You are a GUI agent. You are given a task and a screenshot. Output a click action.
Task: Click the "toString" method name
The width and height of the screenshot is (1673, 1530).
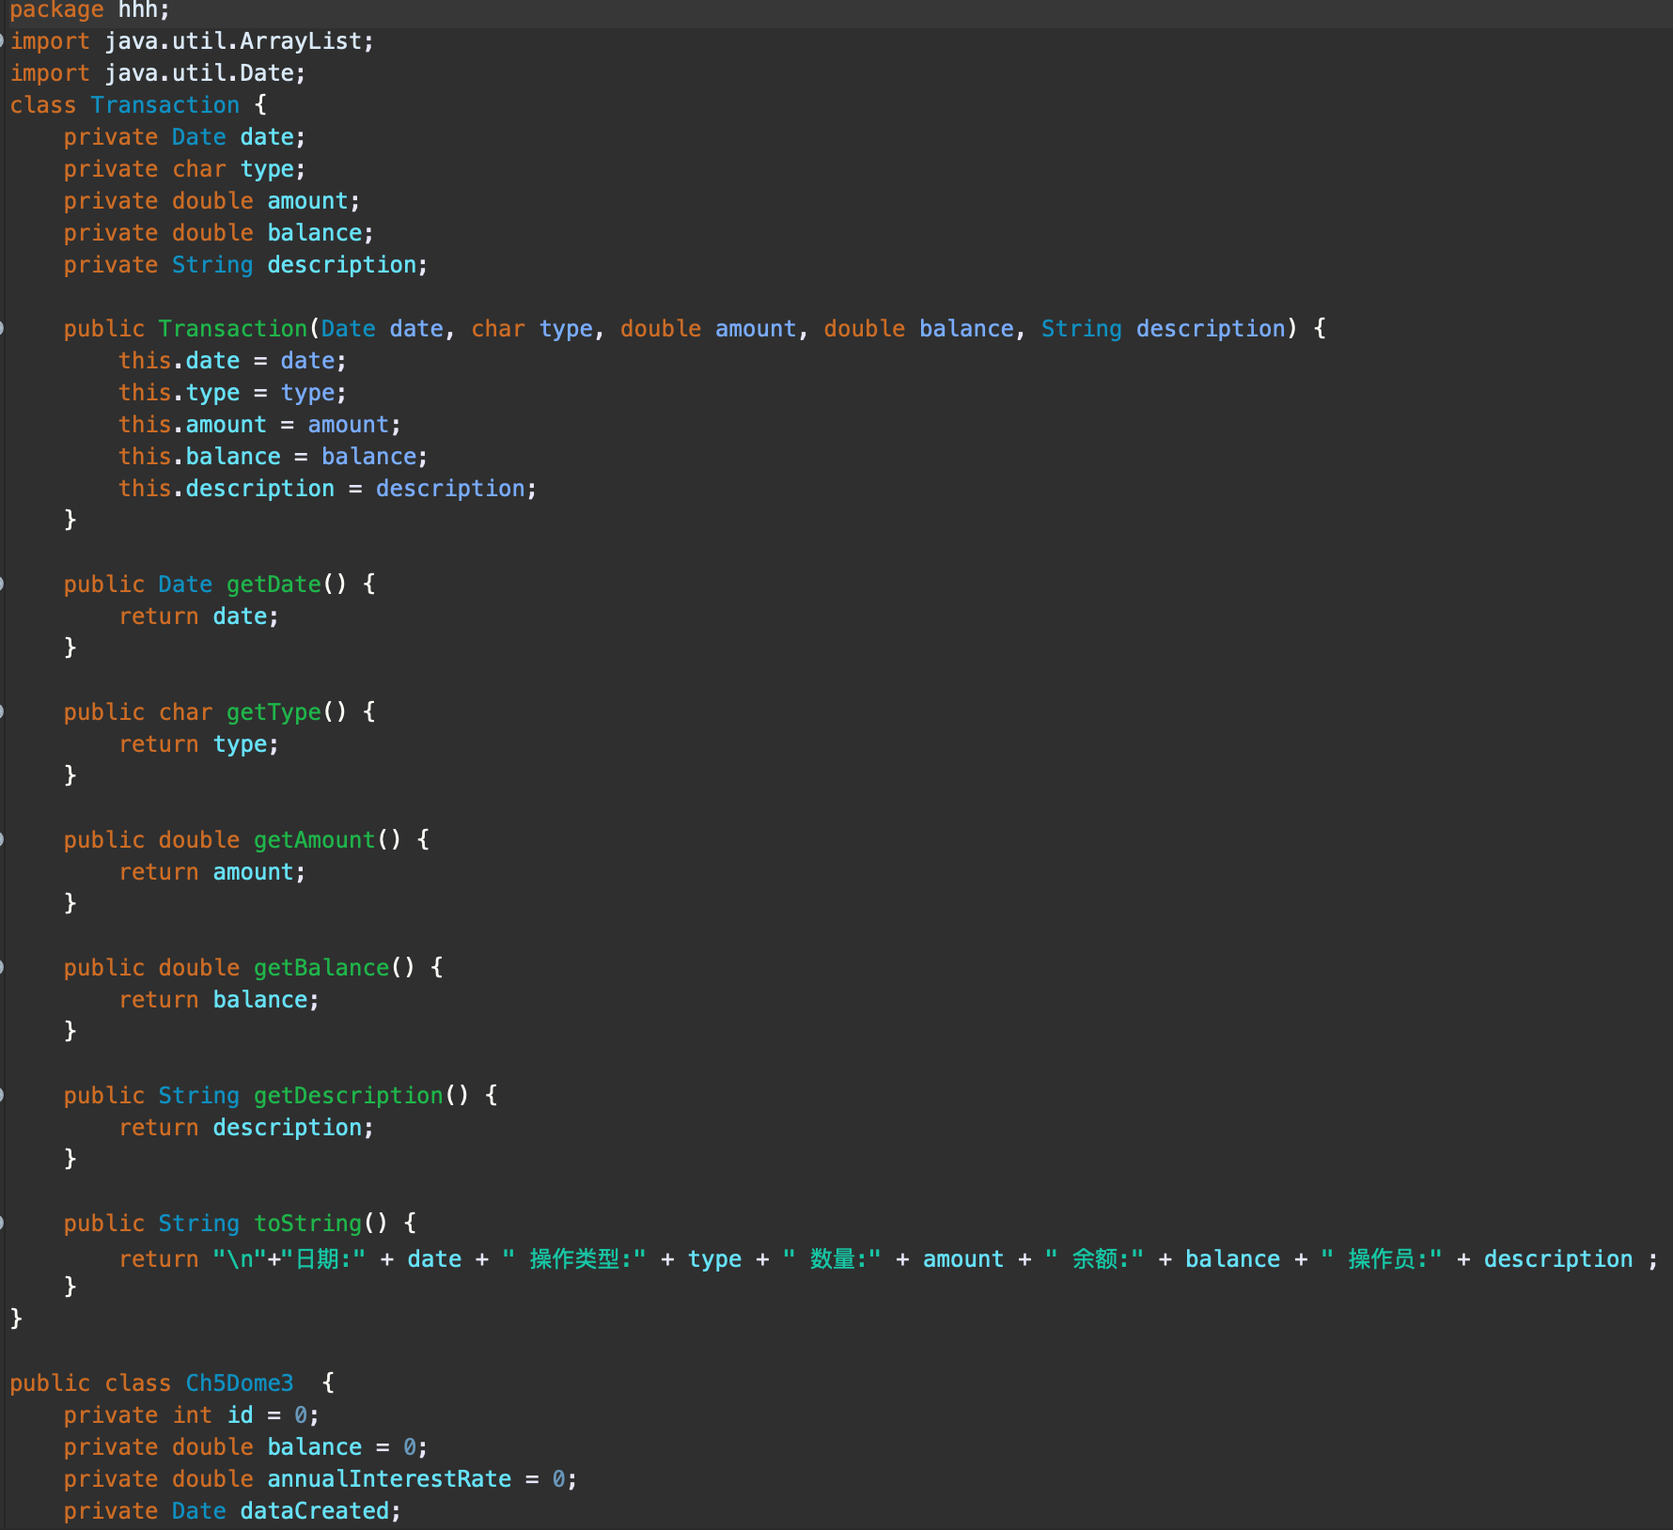tap(308, 1224)
